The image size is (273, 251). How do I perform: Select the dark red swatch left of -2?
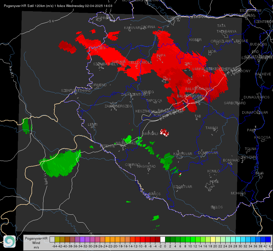point(158,239)
